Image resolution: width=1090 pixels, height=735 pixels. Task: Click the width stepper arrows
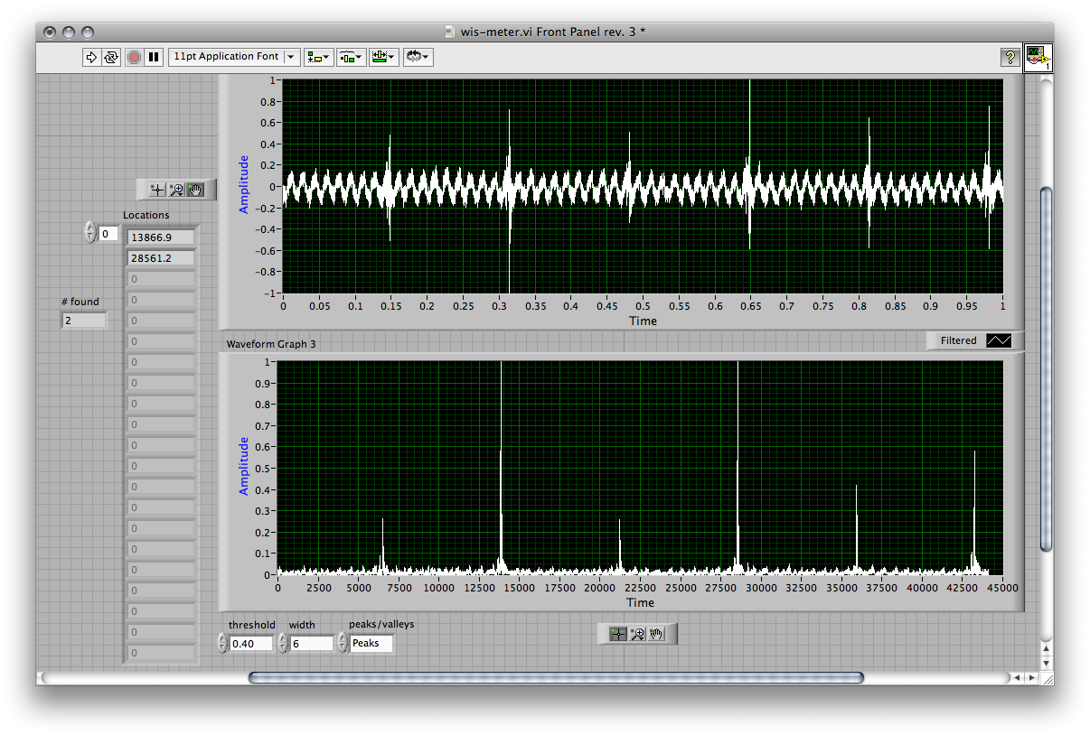tap(283, 643)
